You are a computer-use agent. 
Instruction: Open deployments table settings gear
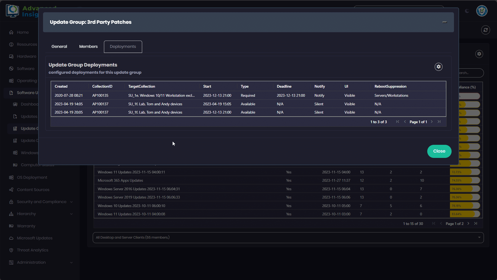coord(438,67)
